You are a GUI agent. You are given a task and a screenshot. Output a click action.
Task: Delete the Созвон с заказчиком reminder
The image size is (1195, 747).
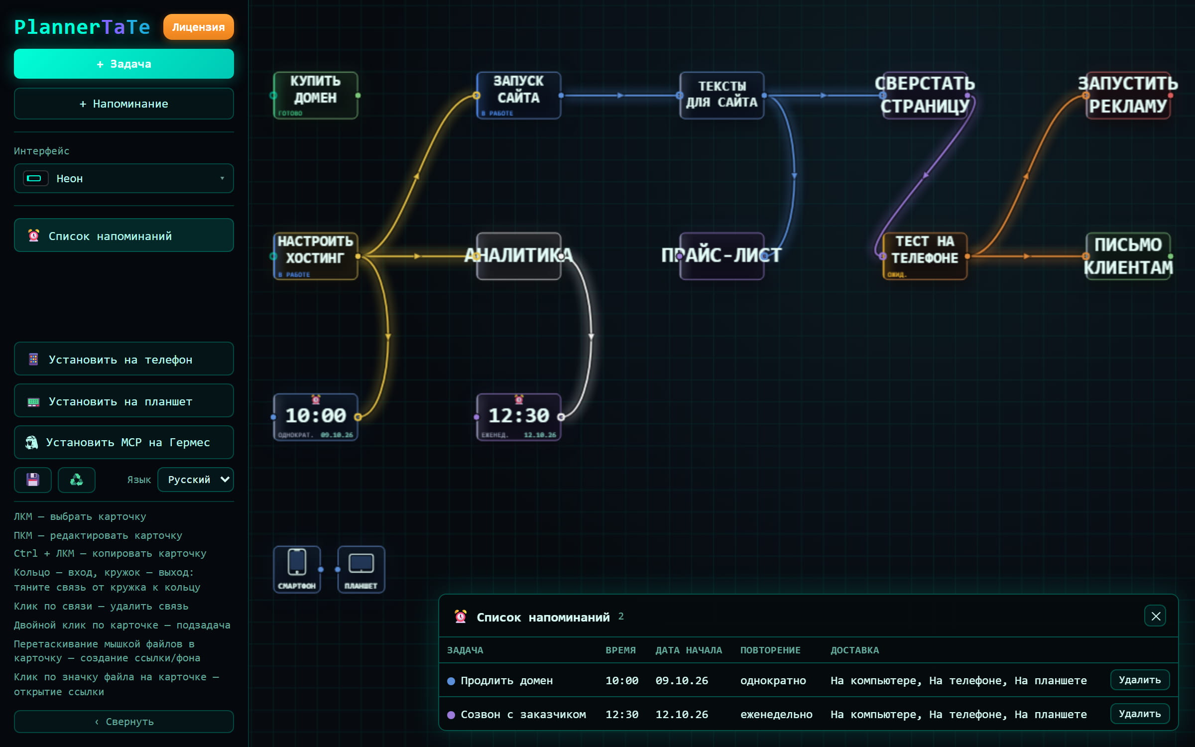point(1140,714)
